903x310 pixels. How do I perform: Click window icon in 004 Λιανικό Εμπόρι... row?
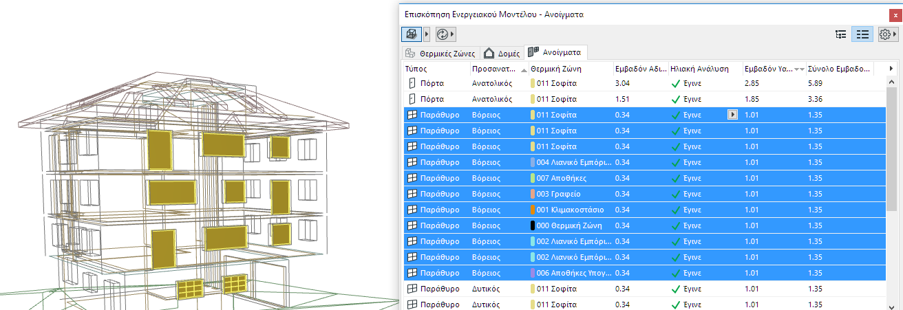tap(412, 162)
